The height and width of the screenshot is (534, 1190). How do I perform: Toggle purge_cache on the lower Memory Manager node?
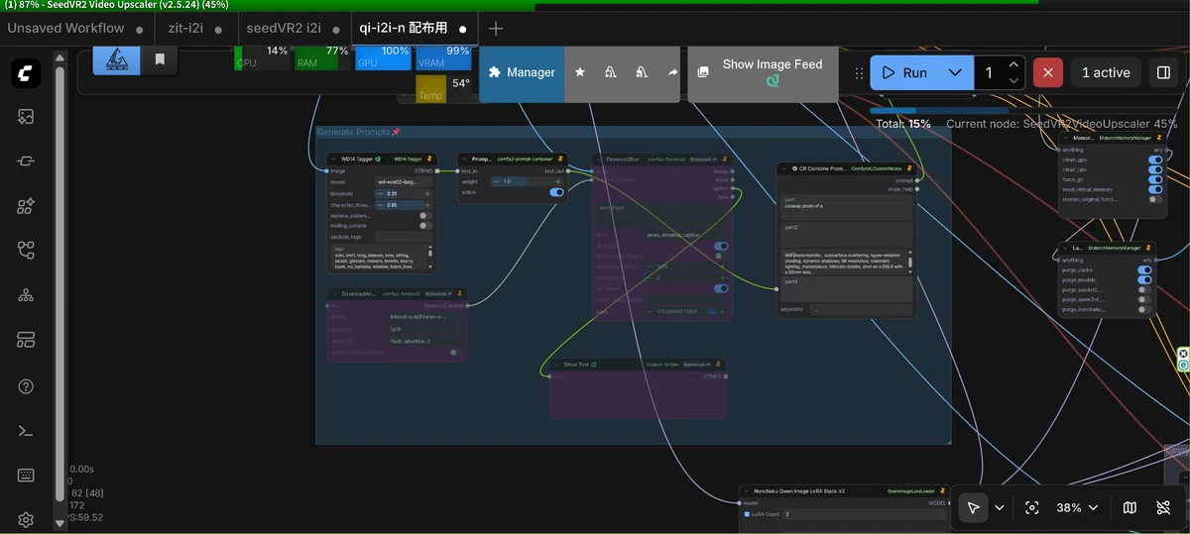[x=1145, y=270]
